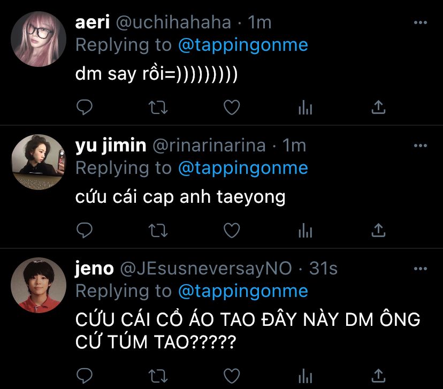Viewport: 443px width, 389px height.
Task: Retweet aeri's 'dm say rồi' tweet
Action: tap(157, 108)
